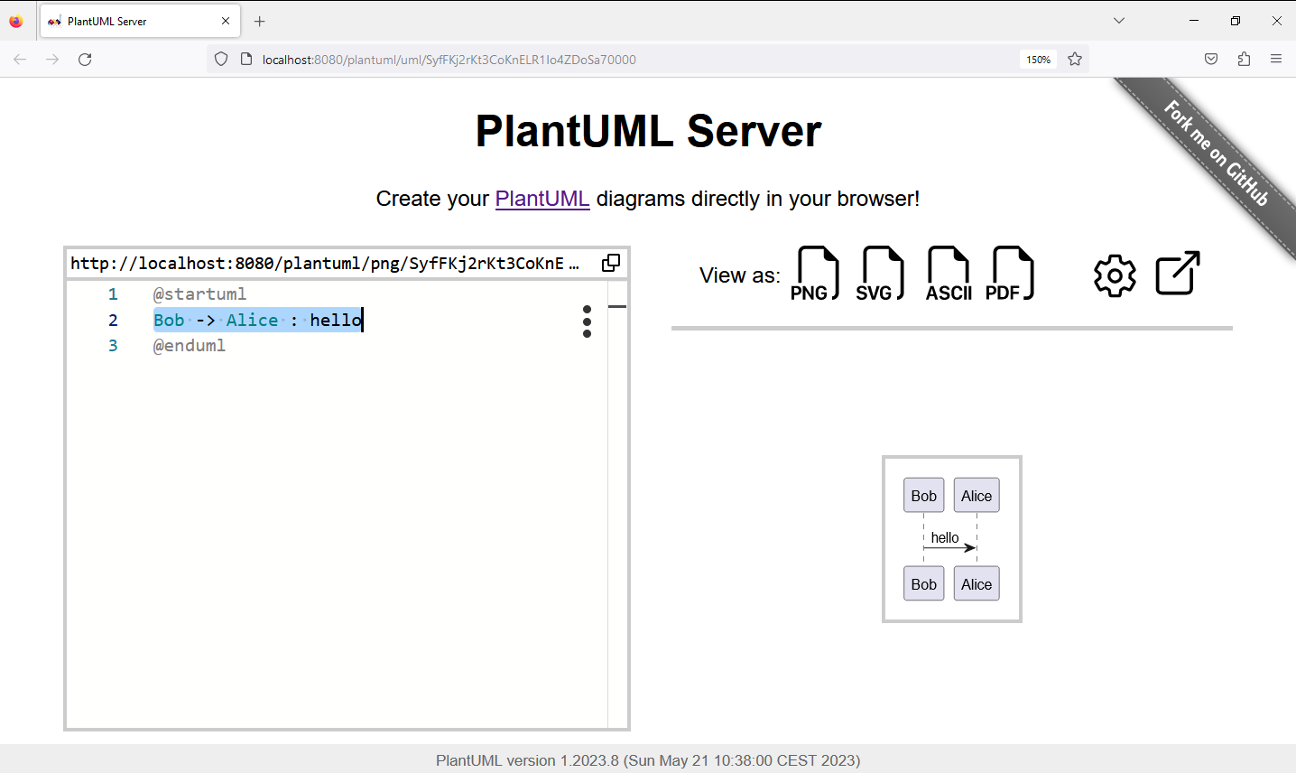This screenshot has width=1296, height=773.
Task: View diagram as ASCII art
Action: click(x=949, y=274)
